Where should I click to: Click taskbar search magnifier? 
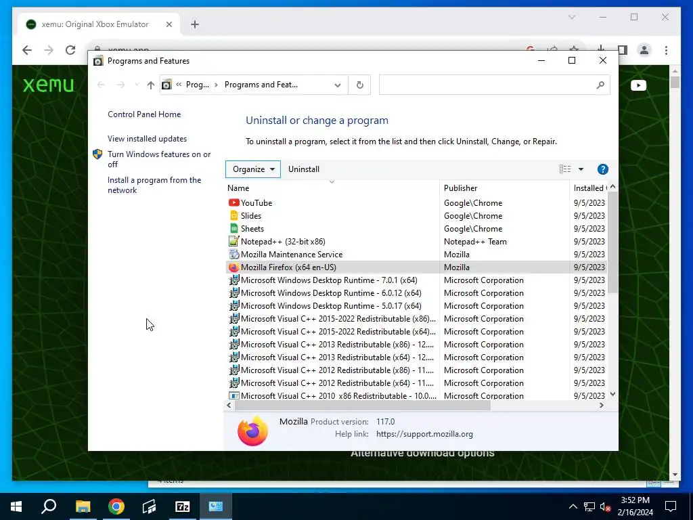click(x=49, y=506)
